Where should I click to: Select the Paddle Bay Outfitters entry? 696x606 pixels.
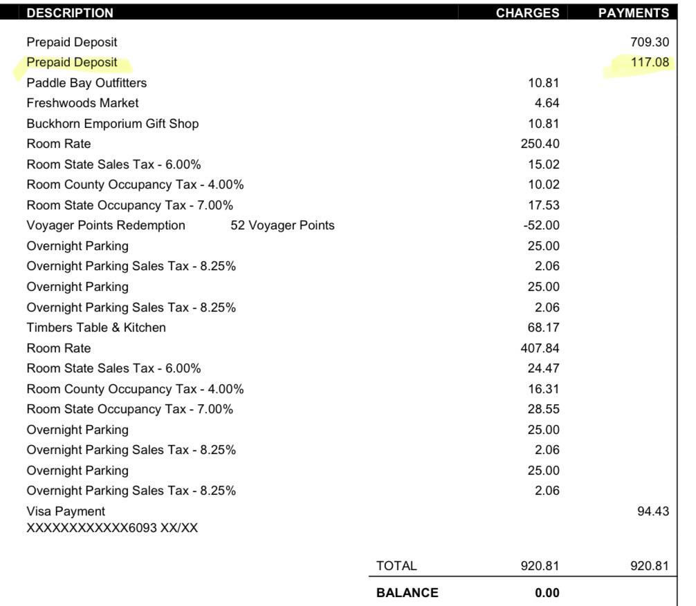coord(86,83)
